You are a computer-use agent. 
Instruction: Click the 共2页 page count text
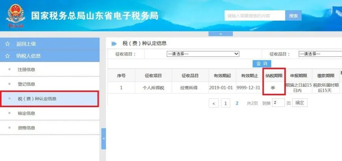pos(252,103)
